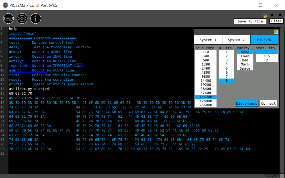The width and height of the screenshot is (285, 178).
Task: Close the port settings panel with yellow X
Action: click(x=276, y=32)
